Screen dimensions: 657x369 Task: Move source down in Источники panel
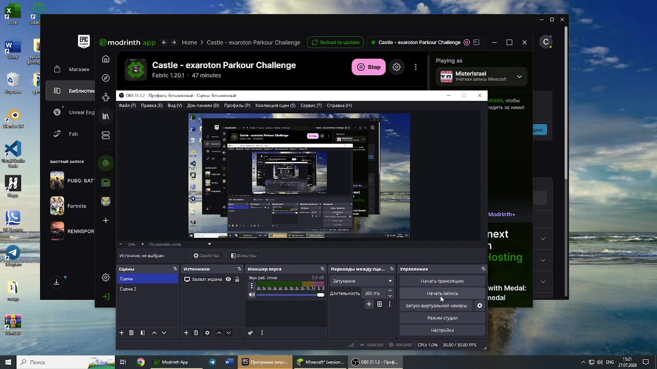[228, 333]
